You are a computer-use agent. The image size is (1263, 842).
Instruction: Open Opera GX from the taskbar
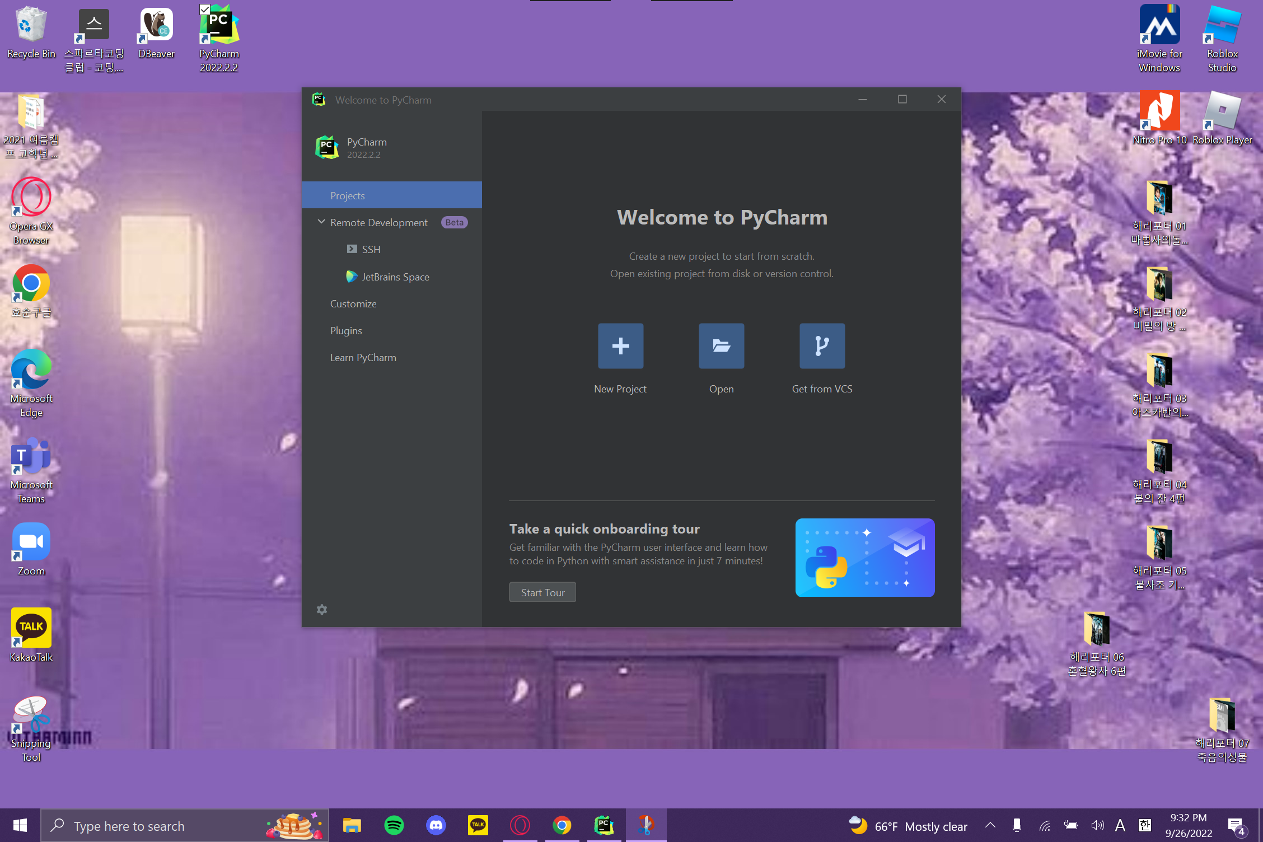[x=520, y=825]
